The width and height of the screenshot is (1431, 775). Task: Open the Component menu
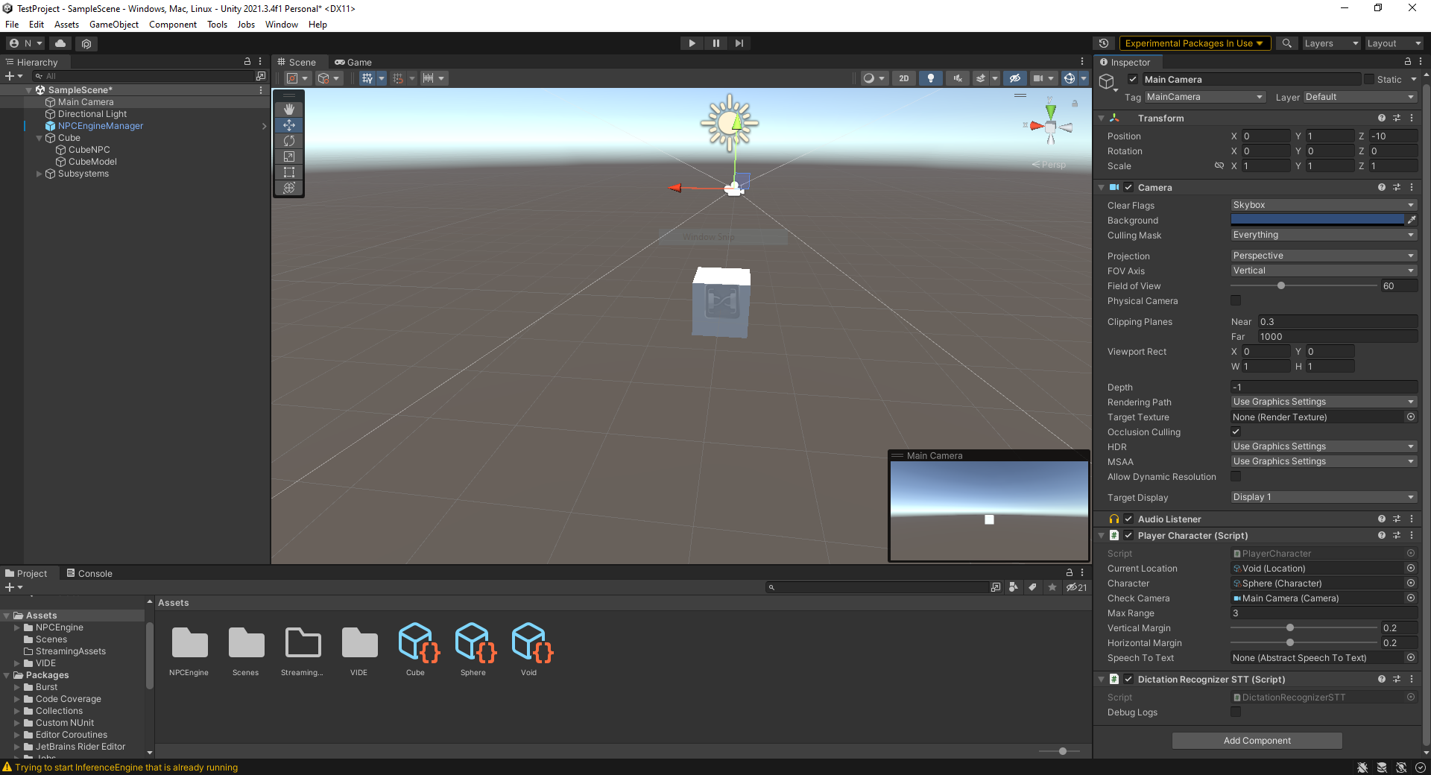click(173, 25)
